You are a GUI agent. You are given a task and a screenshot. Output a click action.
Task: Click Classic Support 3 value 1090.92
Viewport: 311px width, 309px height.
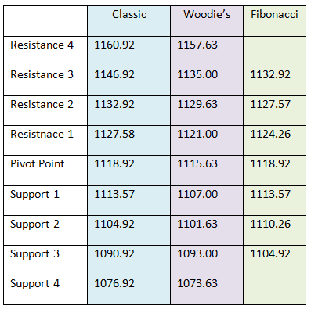(x=114, y=253)
